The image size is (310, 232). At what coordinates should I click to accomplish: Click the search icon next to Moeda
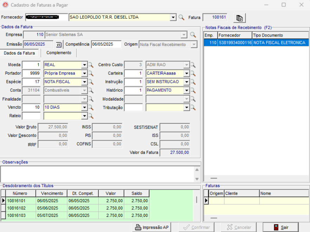91,65
